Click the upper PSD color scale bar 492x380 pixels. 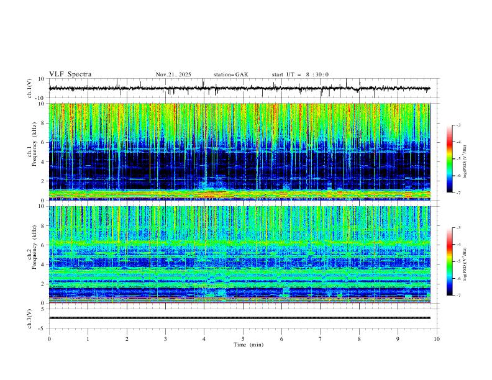449,159
